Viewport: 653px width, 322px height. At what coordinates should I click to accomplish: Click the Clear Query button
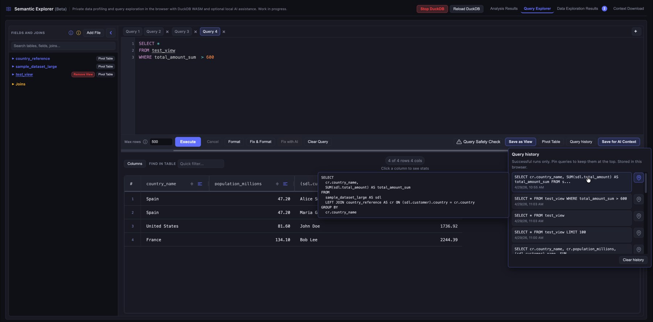pos(318,142)
